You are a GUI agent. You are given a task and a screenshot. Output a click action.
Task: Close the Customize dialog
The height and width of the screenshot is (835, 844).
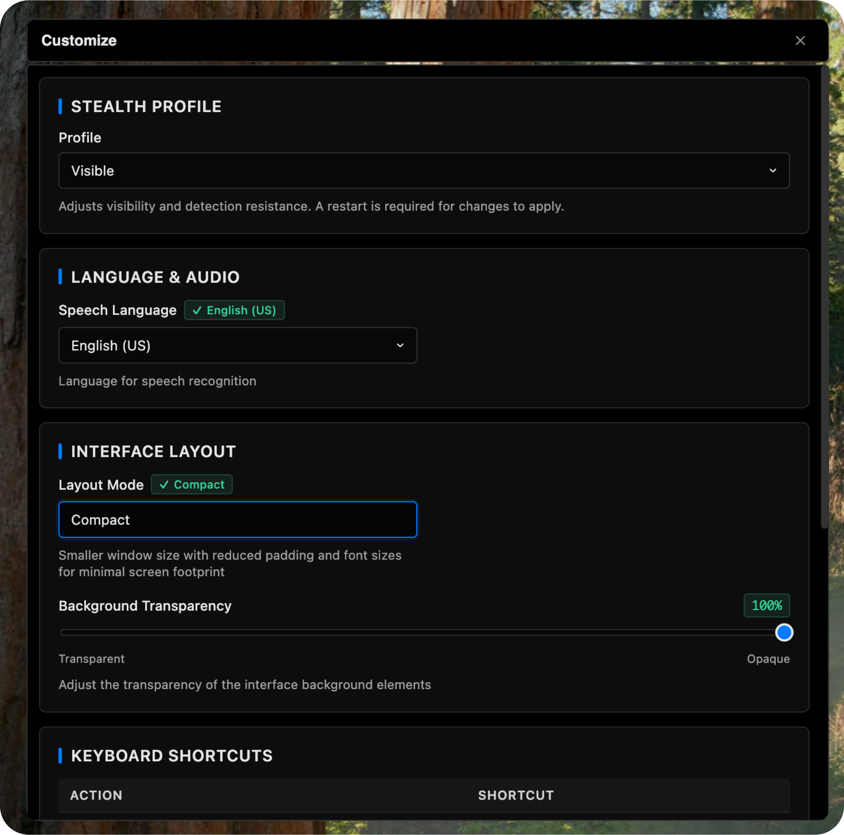tap(800, 40)
